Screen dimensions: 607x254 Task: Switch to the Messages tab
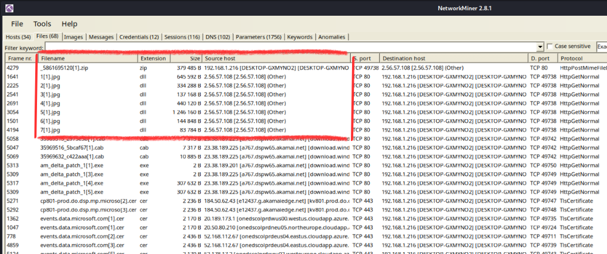coord(101,37)
